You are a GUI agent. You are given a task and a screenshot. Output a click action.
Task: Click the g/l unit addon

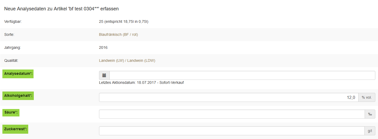(370, 131)
